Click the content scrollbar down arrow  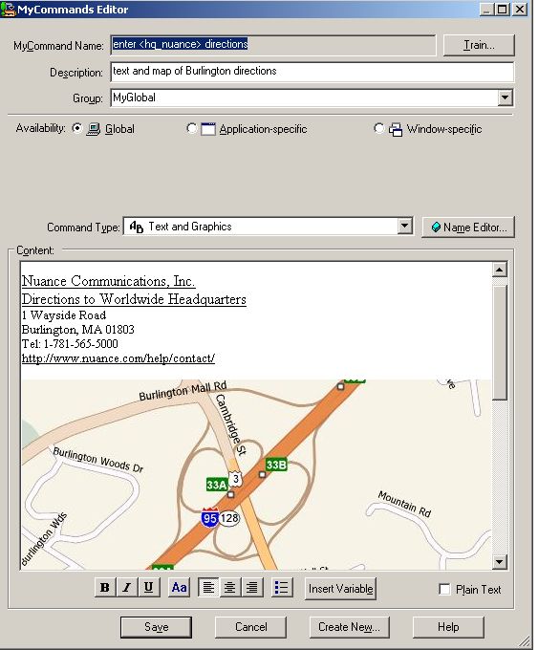500,562
